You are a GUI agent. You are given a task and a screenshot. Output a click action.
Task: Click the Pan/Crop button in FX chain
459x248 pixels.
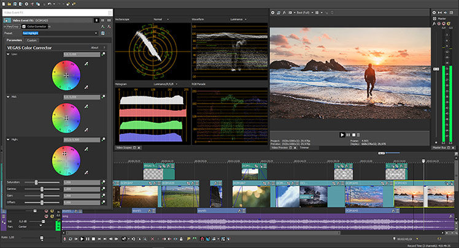tap(13, 26)
